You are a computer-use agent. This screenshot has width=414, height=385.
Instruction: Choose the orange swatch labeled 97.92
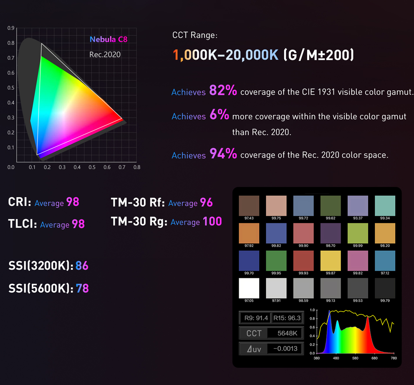249,233
